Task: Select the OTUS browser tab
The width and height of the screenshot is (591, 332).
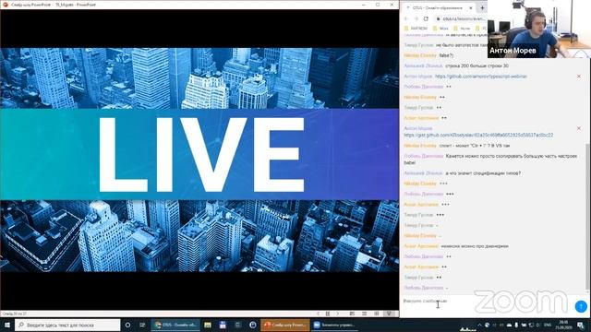Action: [440, 7]
